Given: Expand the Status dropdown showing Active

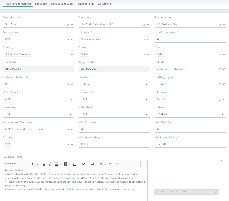Looking at the screenshot, I should pos(222,114).
